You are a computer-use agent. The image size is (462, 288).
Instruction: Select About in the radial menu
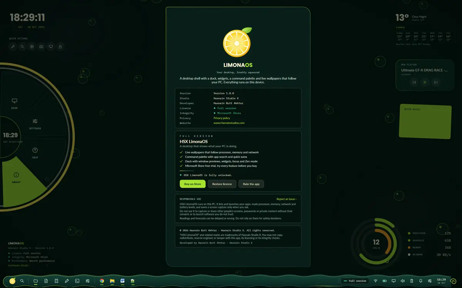[x=16, y=177]
